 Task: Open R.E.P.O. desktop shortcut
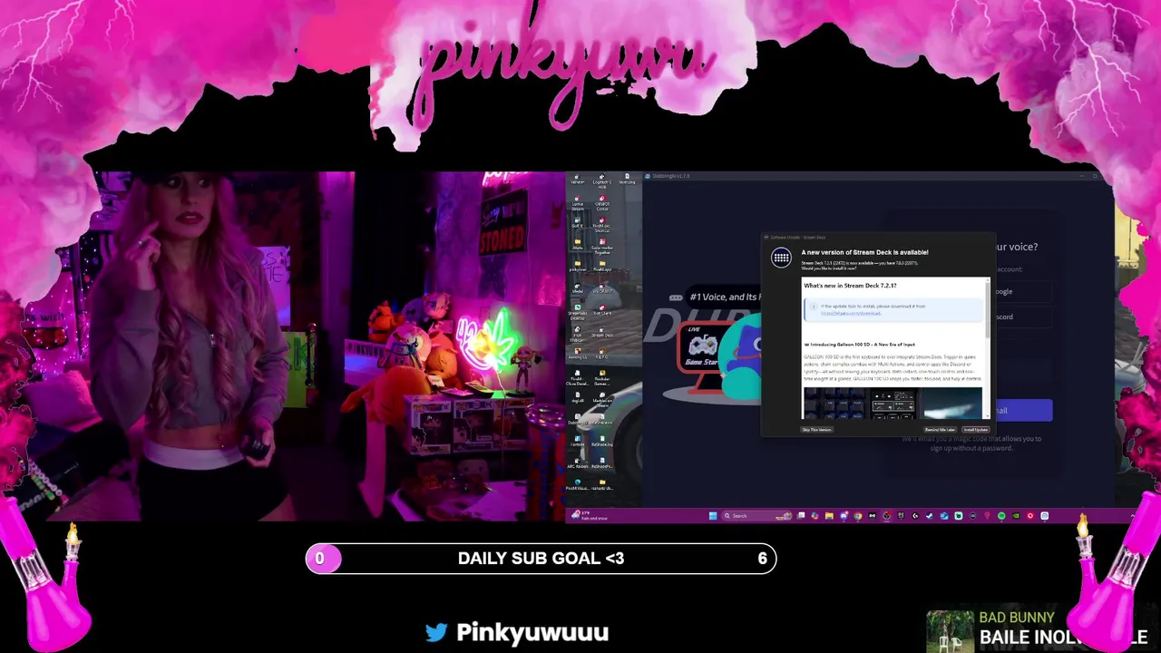pyautogui.click(x=602, y=355)
